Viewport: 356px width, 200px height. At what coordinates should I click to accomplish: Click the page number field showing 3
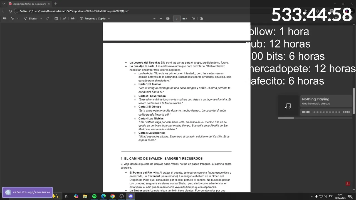point(177,19)
